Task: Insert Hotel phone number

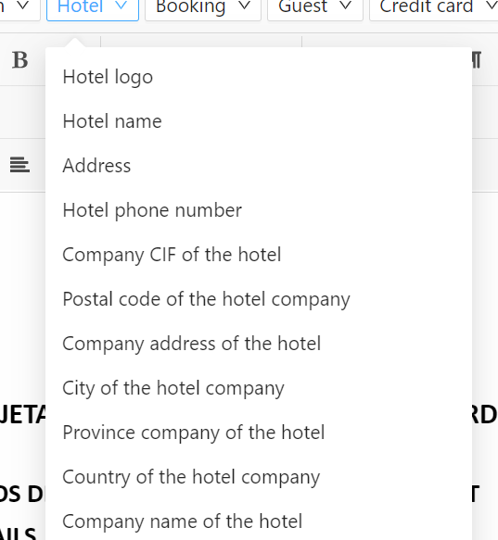Action: 259,210
